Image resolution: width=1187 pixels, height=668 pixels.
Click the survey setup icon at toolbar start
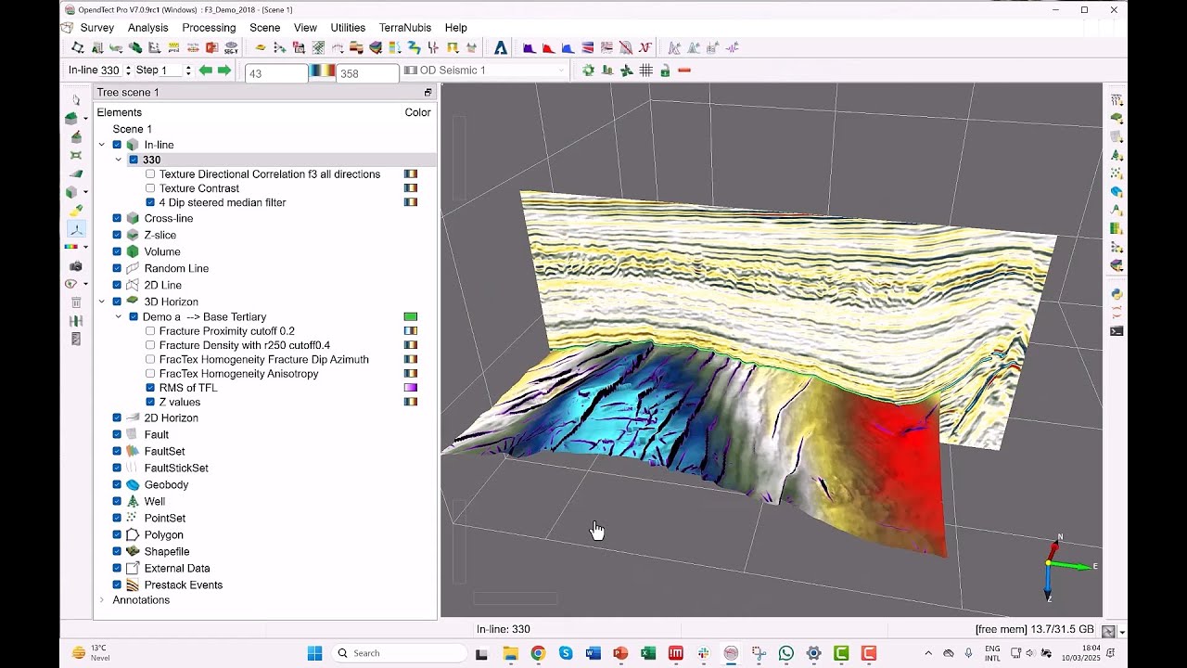click(78, 47)
